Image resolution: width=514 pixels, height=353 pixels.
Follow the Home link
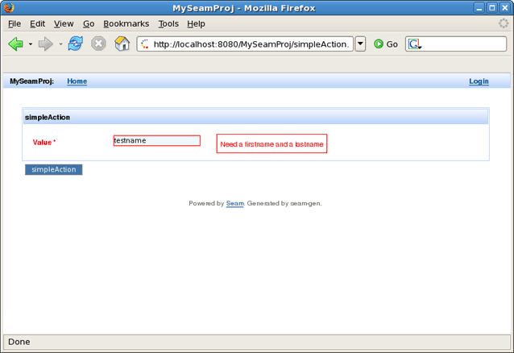coord(77,81)
